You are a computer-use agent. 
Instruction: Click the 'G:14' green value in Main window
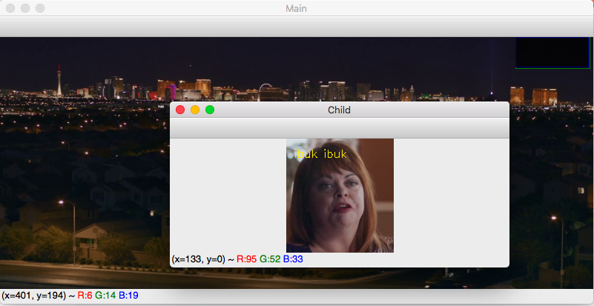point(105,296)
